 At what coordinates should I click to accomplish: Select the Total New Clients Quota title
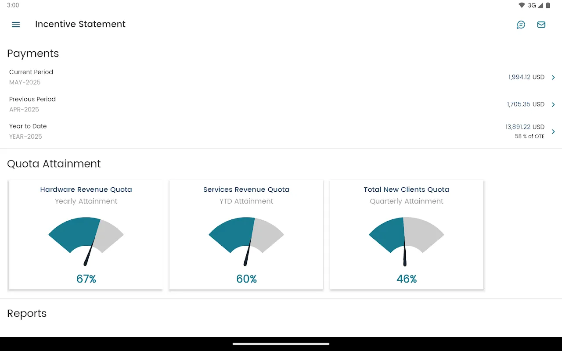click(x=407, y=190)
